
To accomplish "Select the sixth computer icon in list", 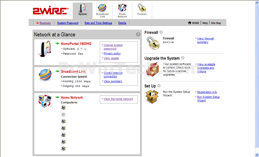I will tap(63, 142).
